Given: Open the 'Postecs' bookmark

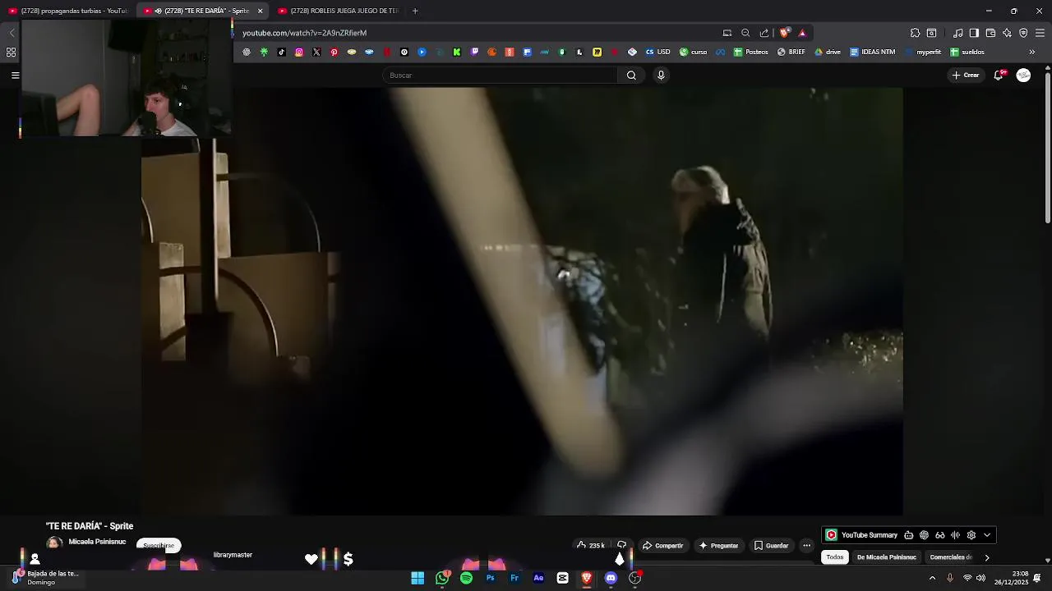Looking at the screenshot, I should [750, 52].
